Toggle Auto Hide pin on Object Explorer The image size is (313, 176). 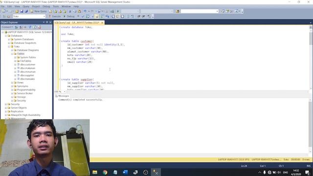pyautogui.click(x=47, y=22)
